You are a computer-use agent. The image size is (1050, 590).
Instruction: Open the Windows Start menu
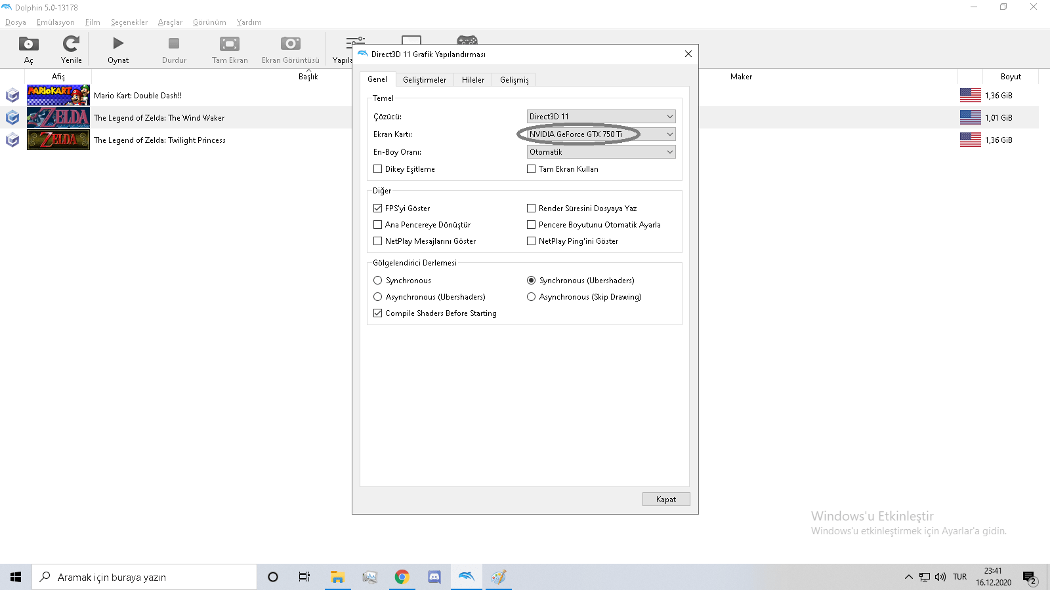click(16, 577)
